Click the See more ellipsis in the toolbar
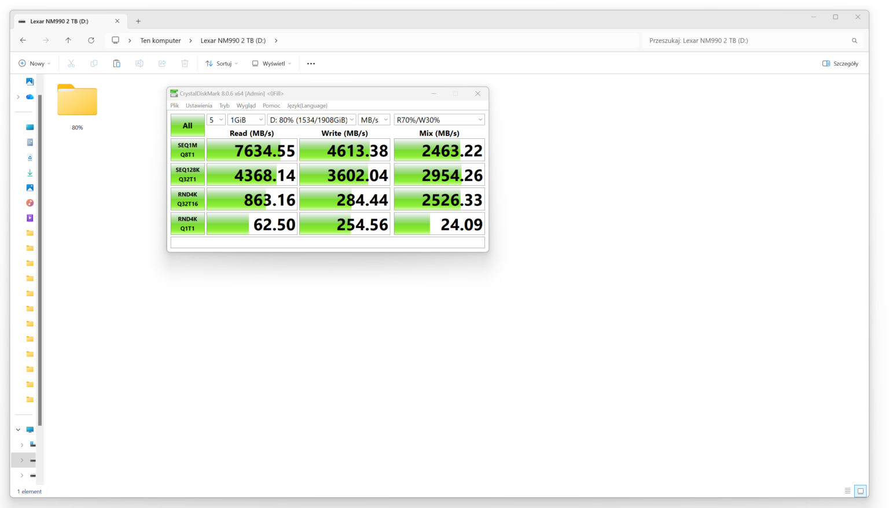The height and width of the screenshot is (508, 889). (311, 64)
